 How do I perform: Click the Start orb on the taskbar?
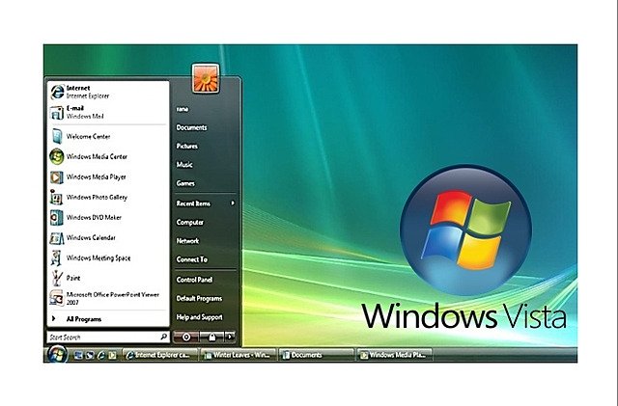[x=57, y=354]
